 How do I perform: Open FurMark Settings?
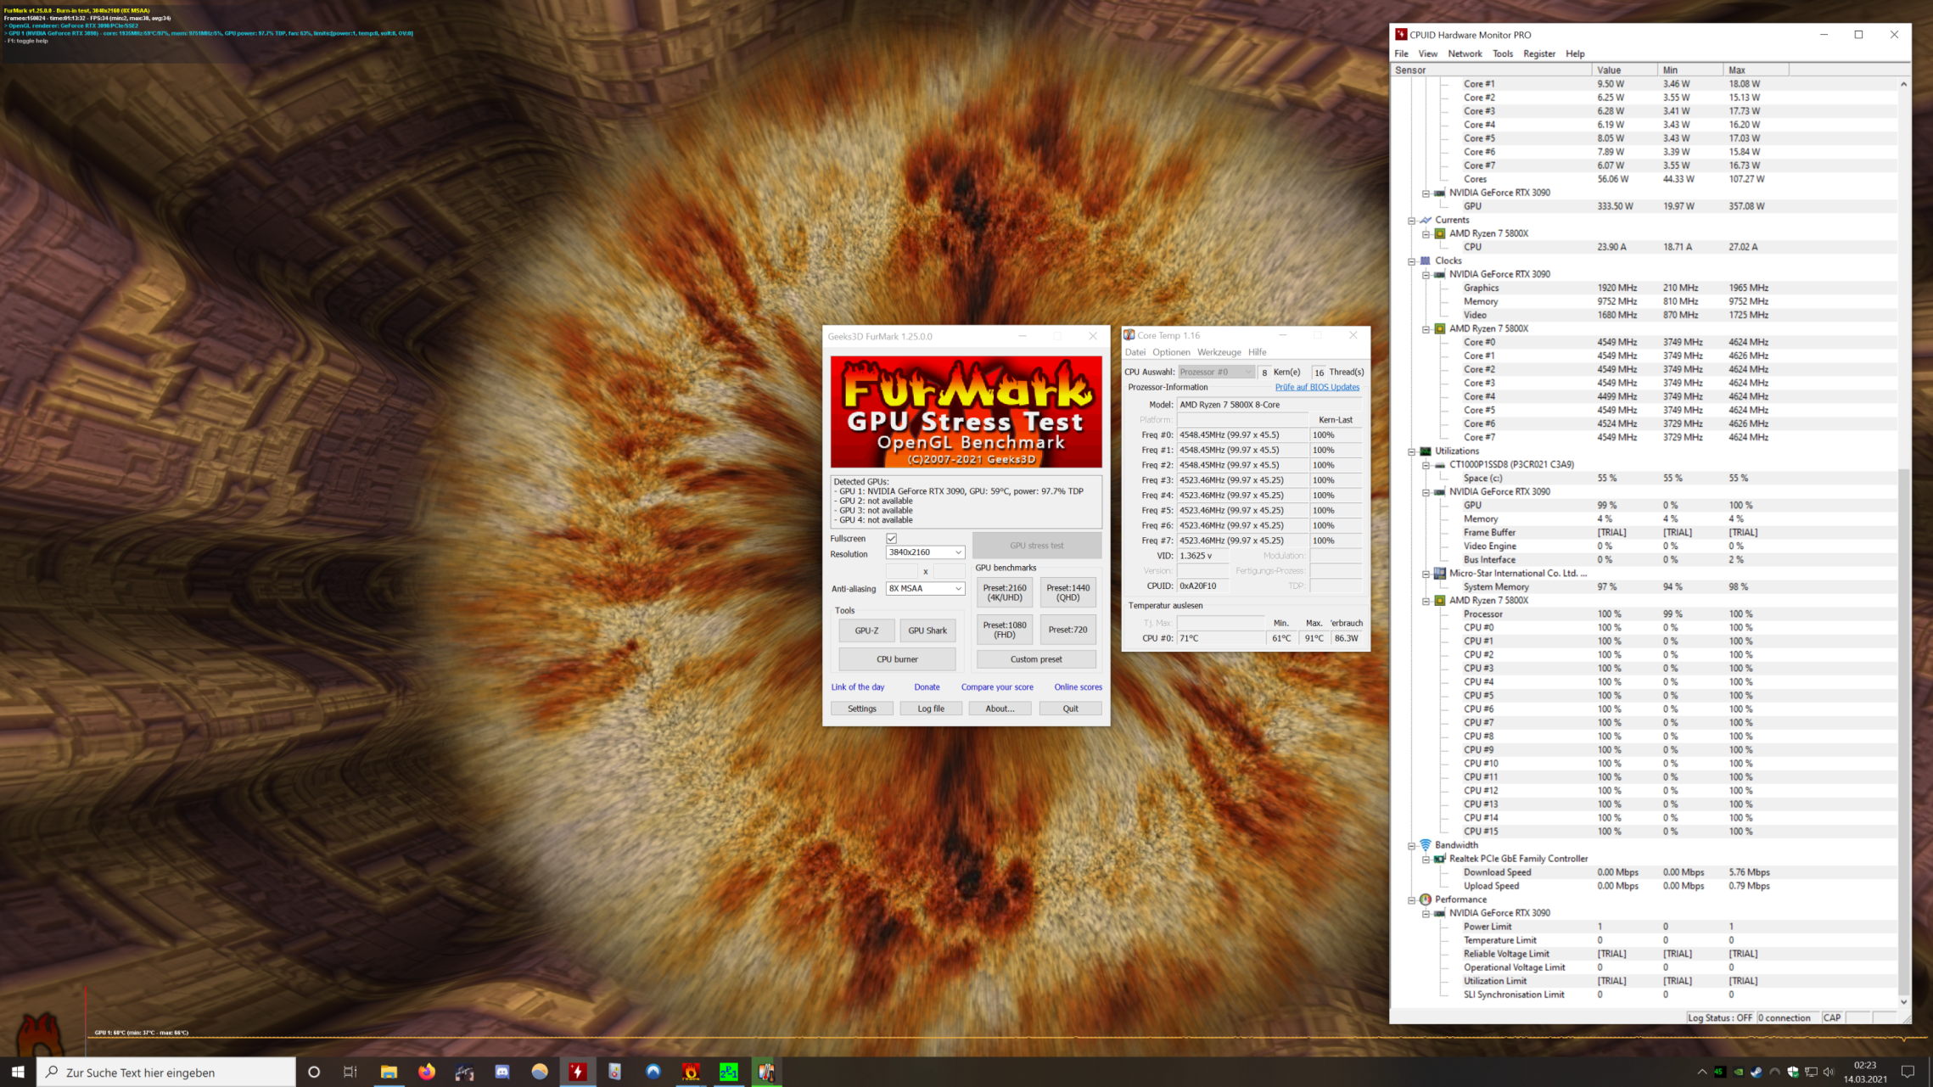click(x=861, y=709)
